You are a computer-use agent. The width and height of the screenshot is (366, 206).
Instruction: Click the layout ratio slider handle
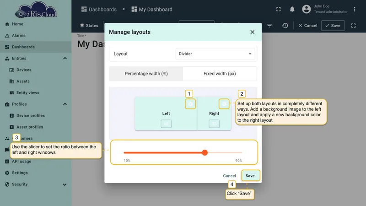point(205,152)
